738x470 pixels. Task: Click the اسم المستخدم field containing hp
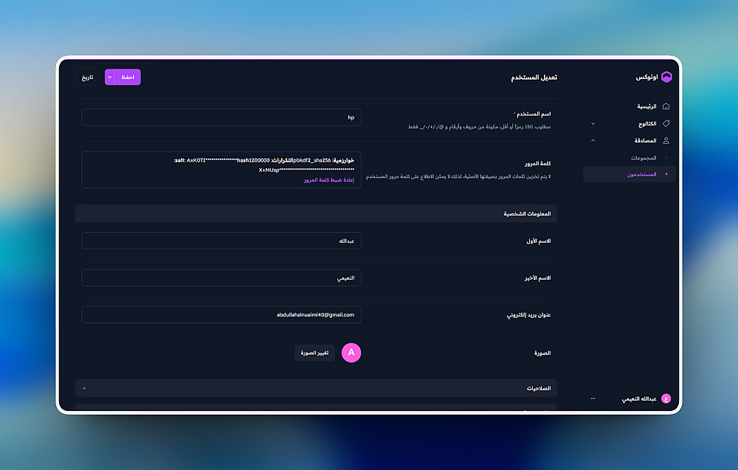tap(221, 117)
